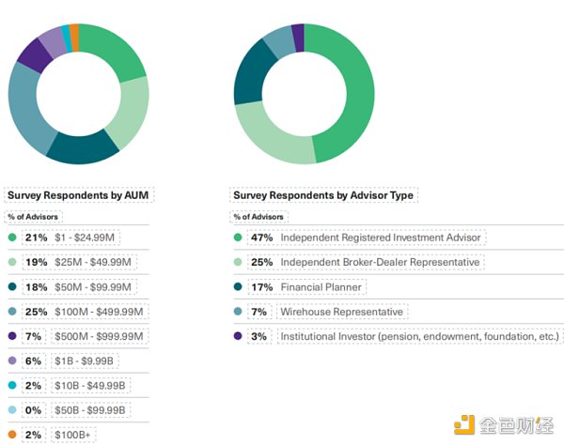Screen dimensions: 564x445
Task: Click the orange segment of the left donut chart
Action: [x=74, y=34]
